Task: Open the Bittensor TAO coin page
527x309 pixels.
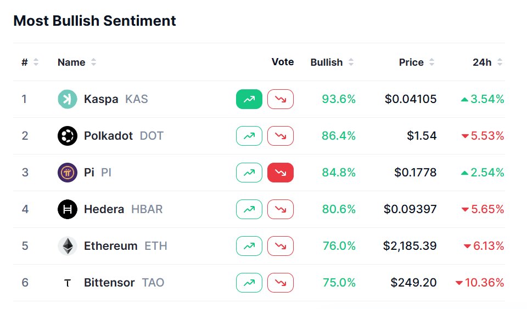Action: pyautogui.click(x=109, y=283)
